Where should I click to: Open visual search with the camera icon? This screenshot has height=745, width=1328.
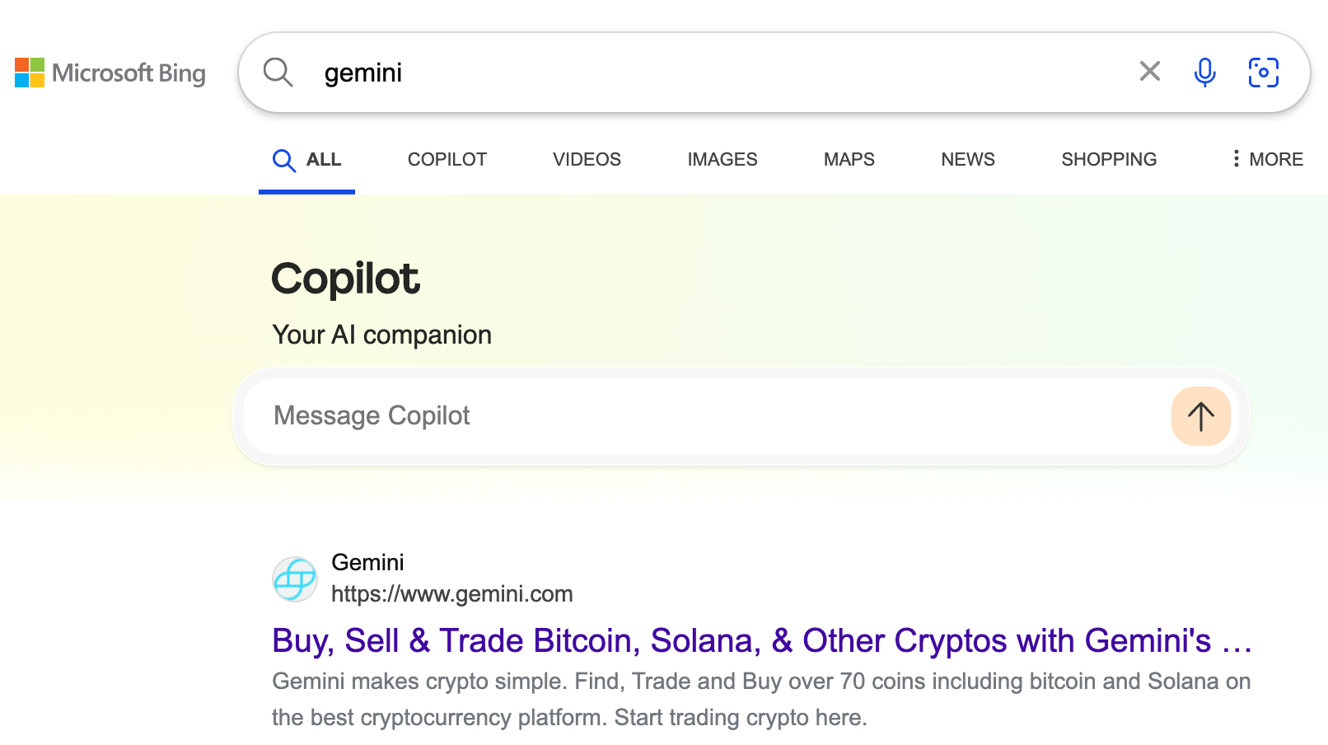tap(1263, 73)
